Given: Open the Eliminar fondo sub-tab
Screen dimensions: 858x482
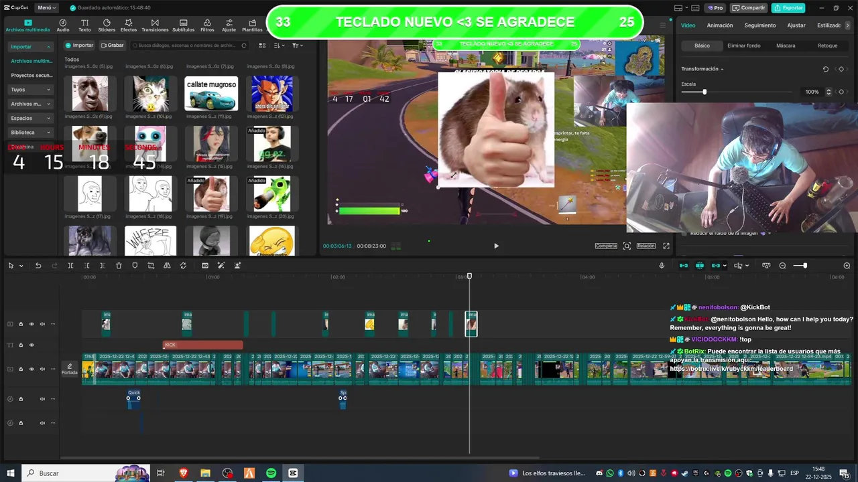Looking at the screenshot, I should click(x=743, y=46).
